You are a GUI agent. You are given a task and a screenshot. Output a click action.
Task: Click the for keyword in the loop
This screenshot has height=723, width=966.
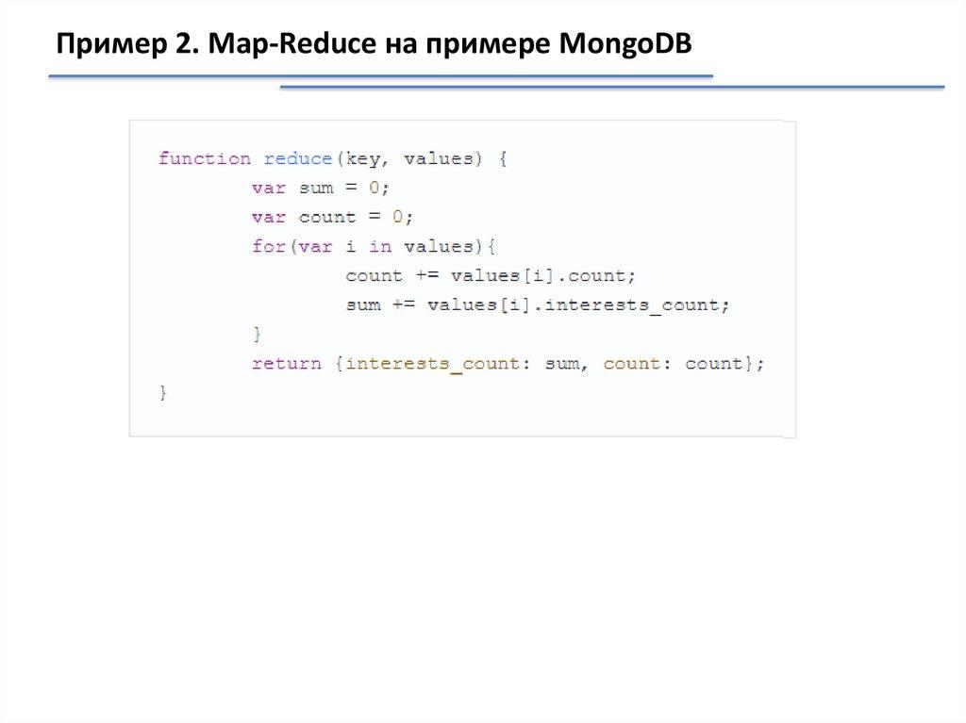coord(268,246)
